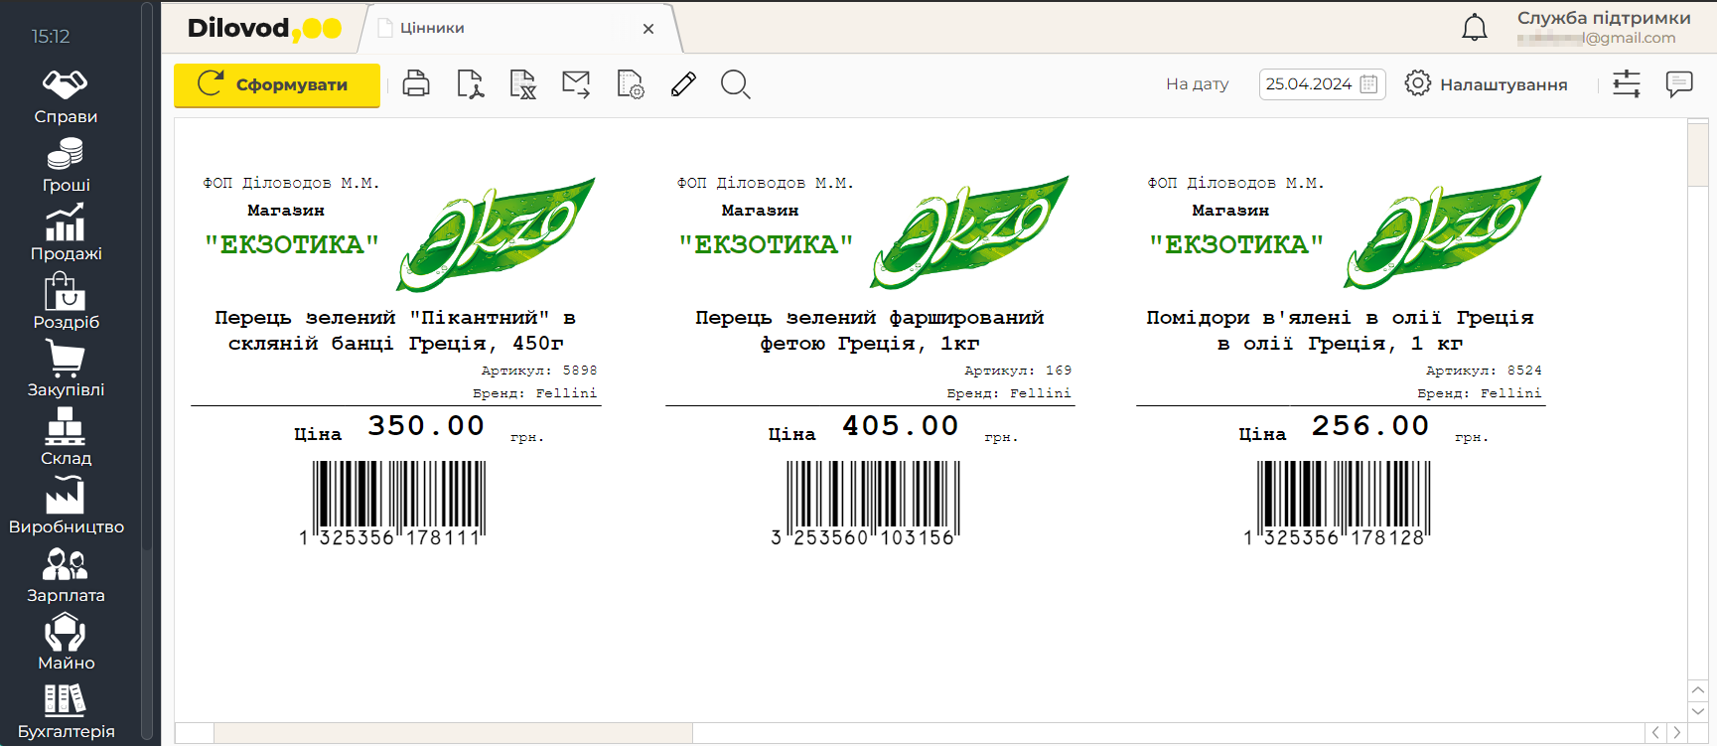1717x746 pixels.
Task: Switch to the Цінники tab
Action: pos(432,28)
